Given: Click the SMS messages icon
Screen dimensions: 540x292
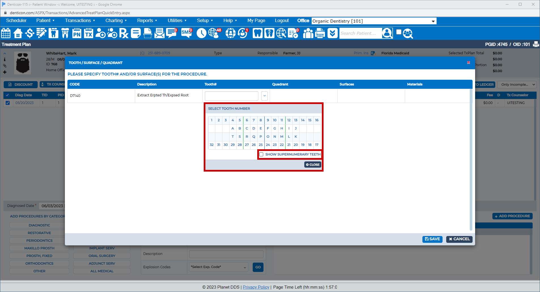Looking at the screenshot, I should pyautogui.click(x=186, y=33).
